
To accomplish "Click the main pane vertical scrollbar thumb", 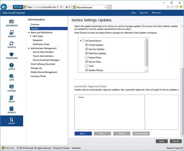I will pyautogui.click(x=182, y=101).
